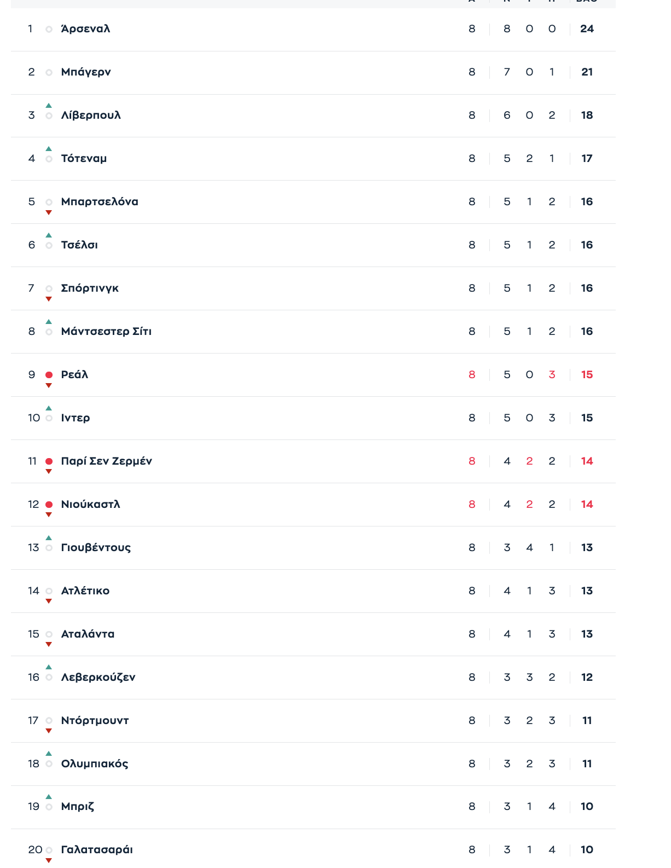Click the red down arrow under Μπαρτσελόνα's indicator
The image size is (671, 868).
49,212
